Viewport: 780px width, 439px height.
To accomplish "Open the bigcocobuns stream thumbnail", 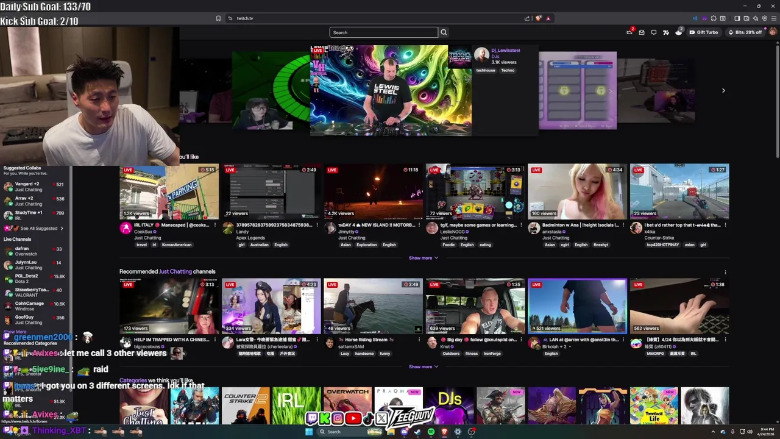I will coord(169,306).
